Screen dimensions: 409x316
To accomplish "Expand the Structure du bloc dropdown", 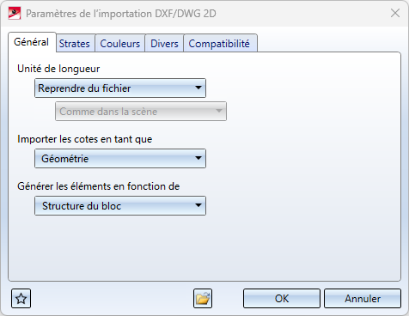I will (x=120, y=205).
